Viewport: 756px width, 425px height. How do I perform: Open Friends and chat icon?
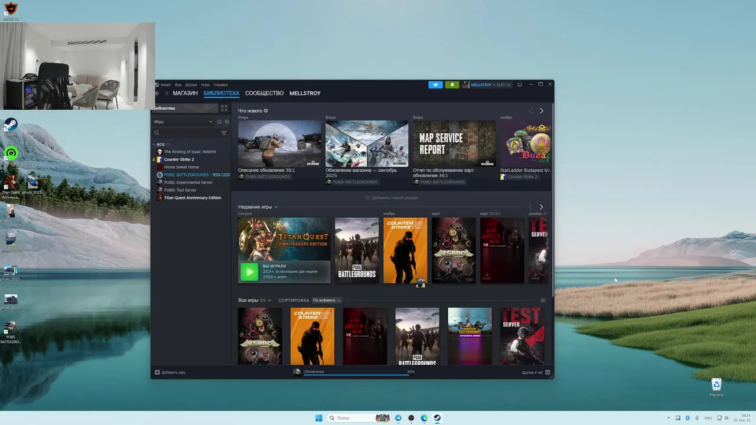click(x=548, y=372)
